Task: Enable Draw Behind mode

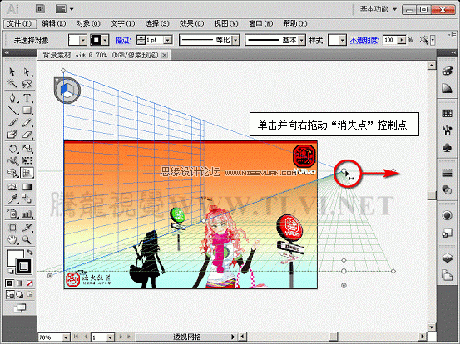Action: (20, 294)
